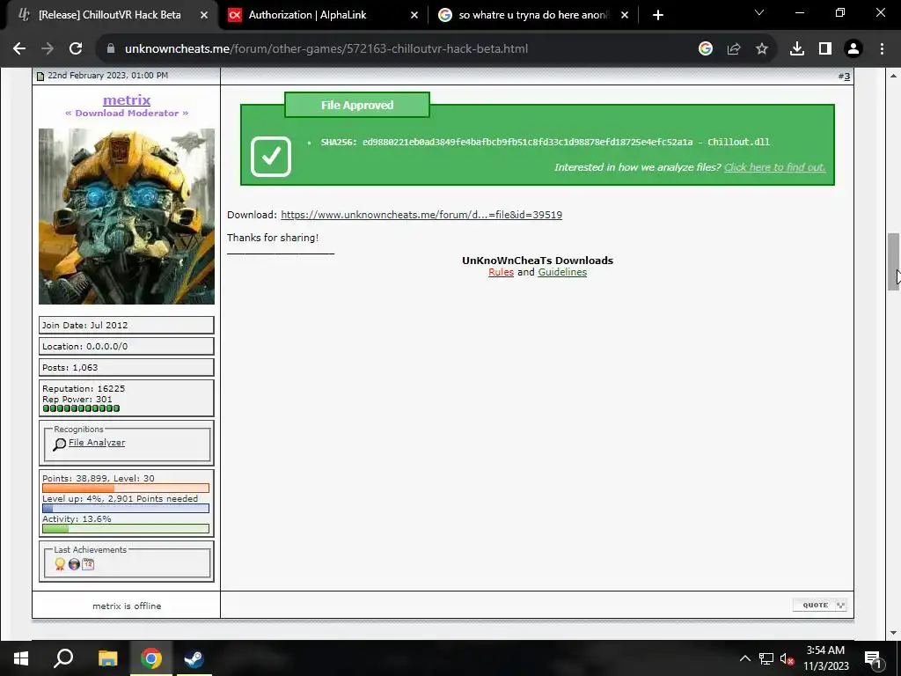The width and height of the screenshot is (901, 676).
Task: Toggle the Chrome side panel icon
Action: point(825,49)
